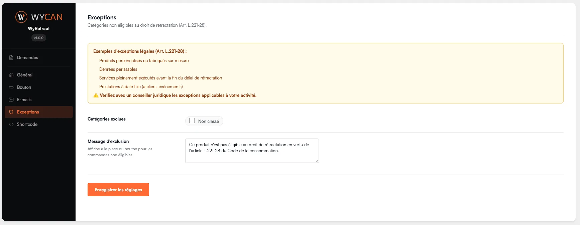Viewport: 580px width, 225px height.
Task: Click the Catégories exclues label
Action: pyautogui.click(x=107, y=119)
